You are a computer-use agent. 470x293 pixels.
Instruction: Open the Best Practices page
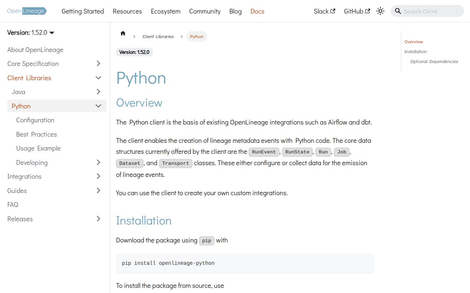point(37,134)
